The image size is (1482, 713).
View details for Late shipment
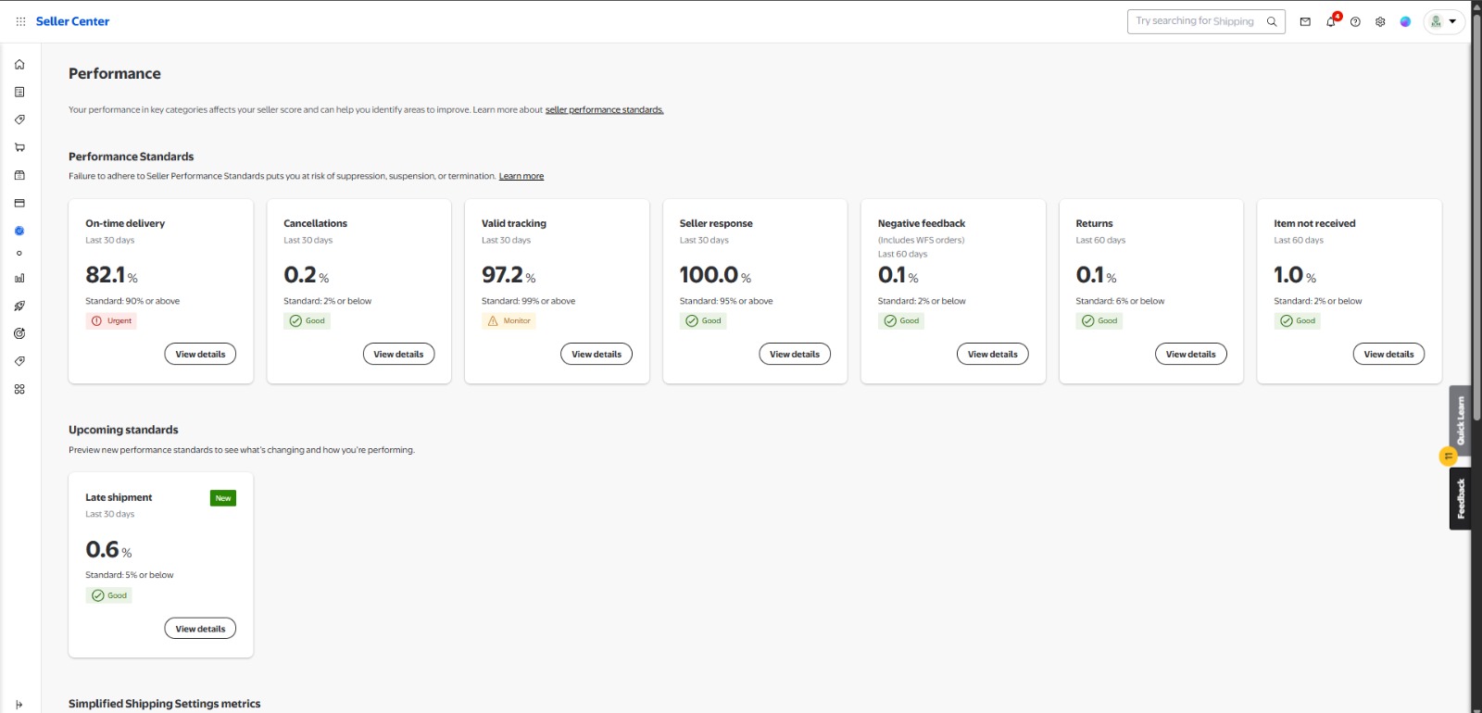[200, 629]
